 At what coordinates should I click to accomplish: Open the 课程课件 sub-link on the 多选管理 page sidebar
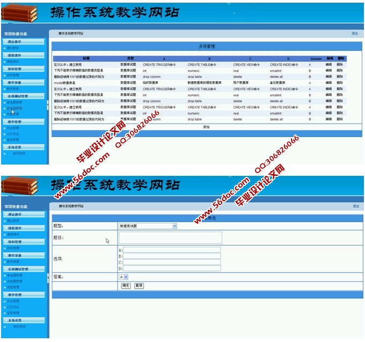(x=13, y=61)
